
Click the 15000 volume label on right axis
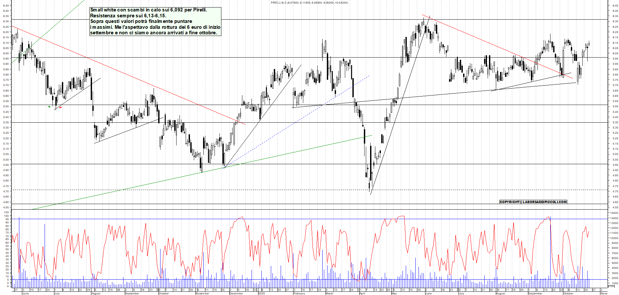614,213
